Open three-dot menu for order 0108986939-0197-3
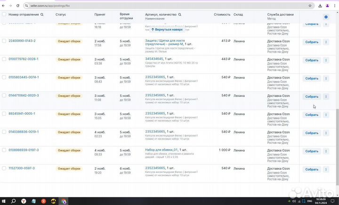Viewport: 339px width, 205px height. point(326,151)
